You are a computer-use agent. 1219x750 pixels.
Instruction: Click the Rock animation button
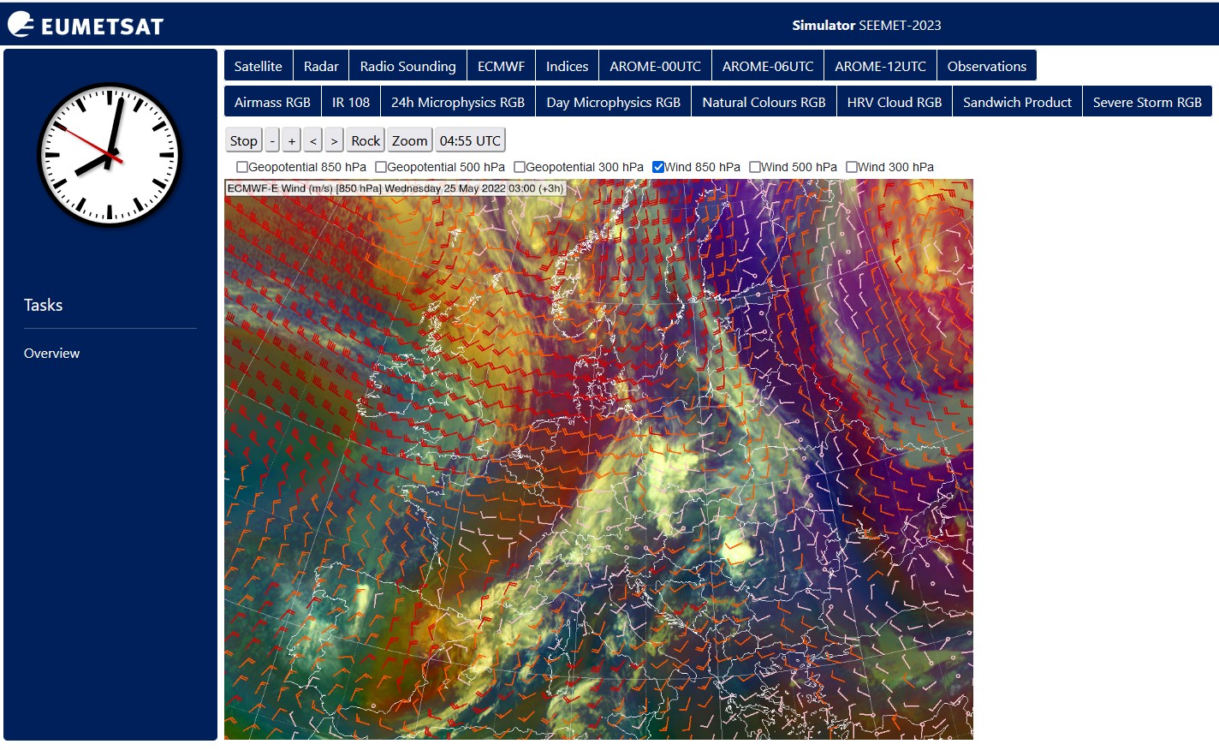(366, 140)
